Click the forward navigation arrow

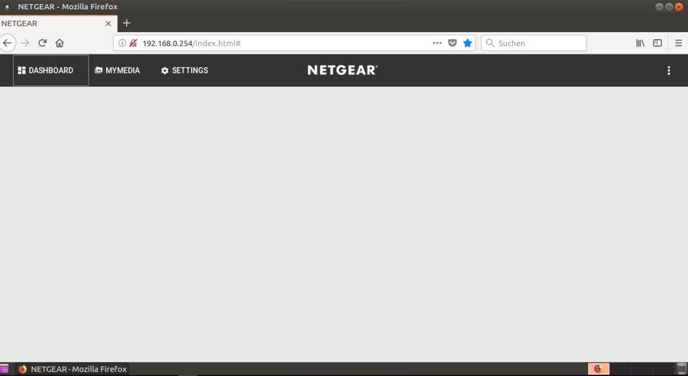[x=25, y=43]
